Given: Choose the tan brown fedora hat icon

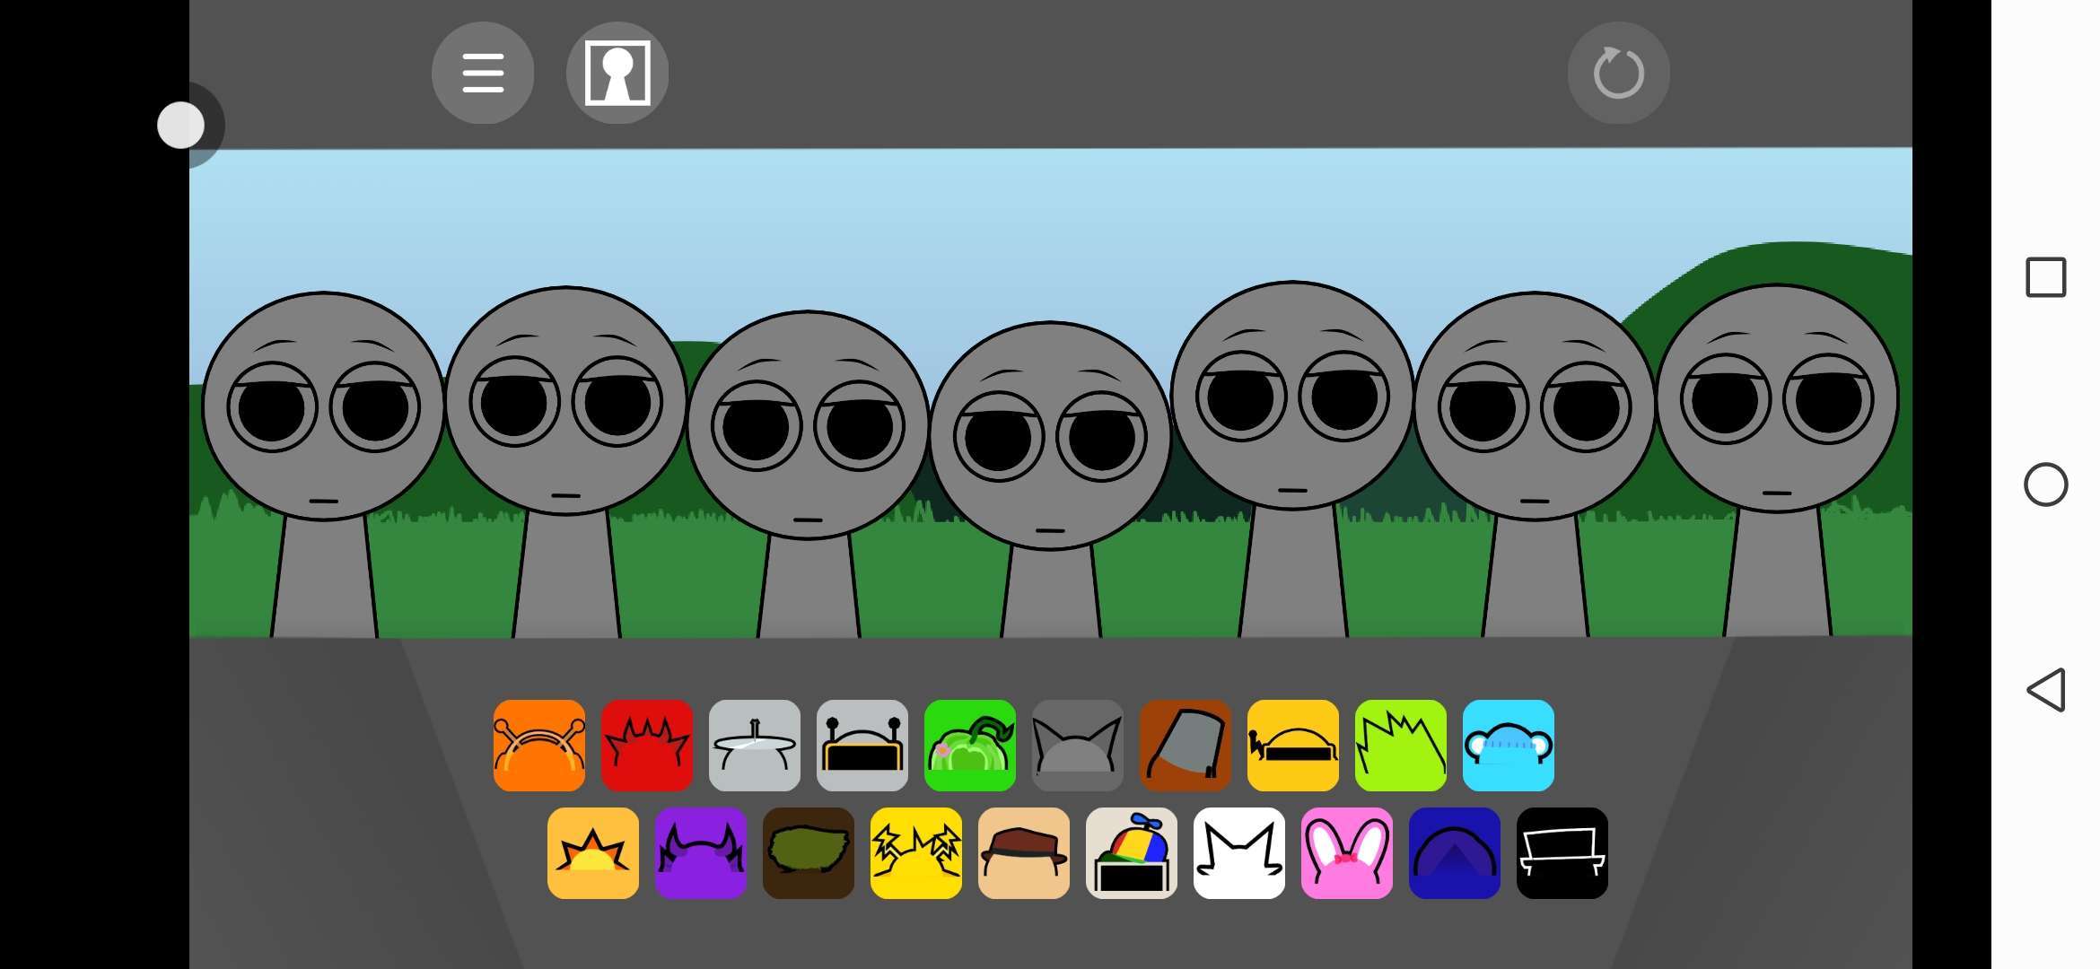Looking at the screenshot, I should [1024, 853].
